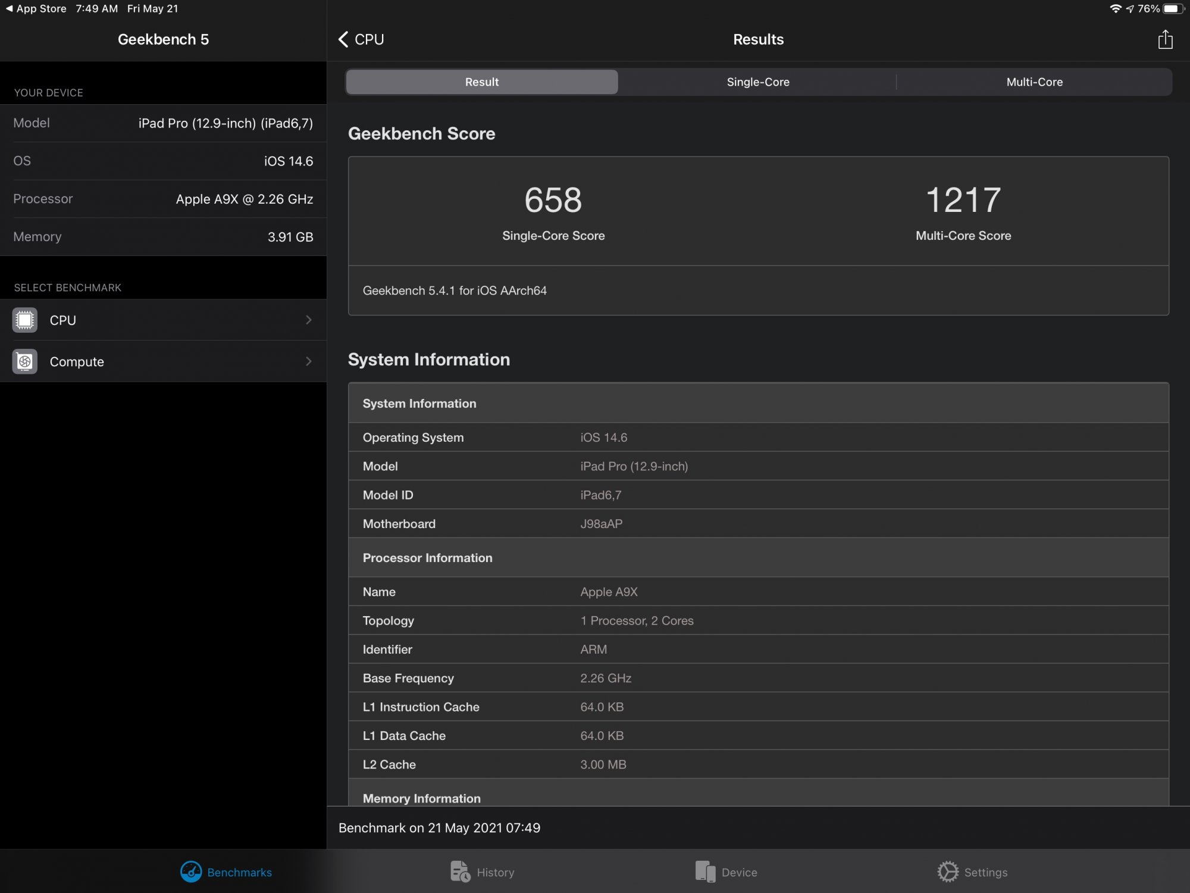Screen dimensions: 1190x893
Task: Tap the Settings gear icon
Action: coord(948,872)
